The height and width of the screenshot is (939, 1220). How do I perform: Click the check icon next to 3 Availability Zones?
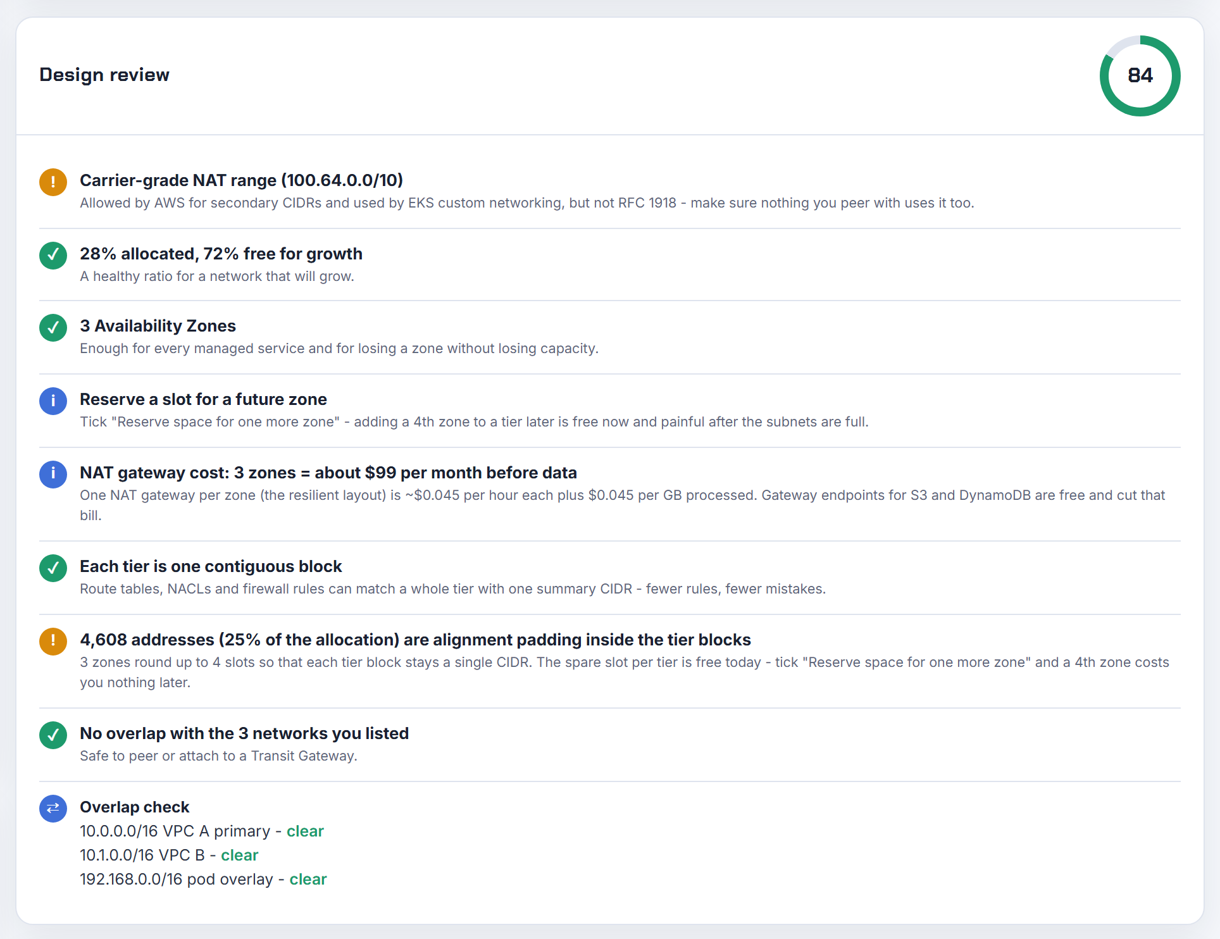(53, 328)
